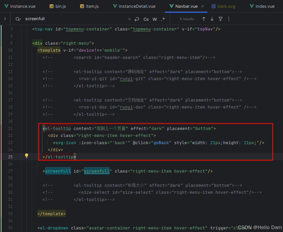
Task: Go to next search occurrence
Action: (x=212, y=19)
